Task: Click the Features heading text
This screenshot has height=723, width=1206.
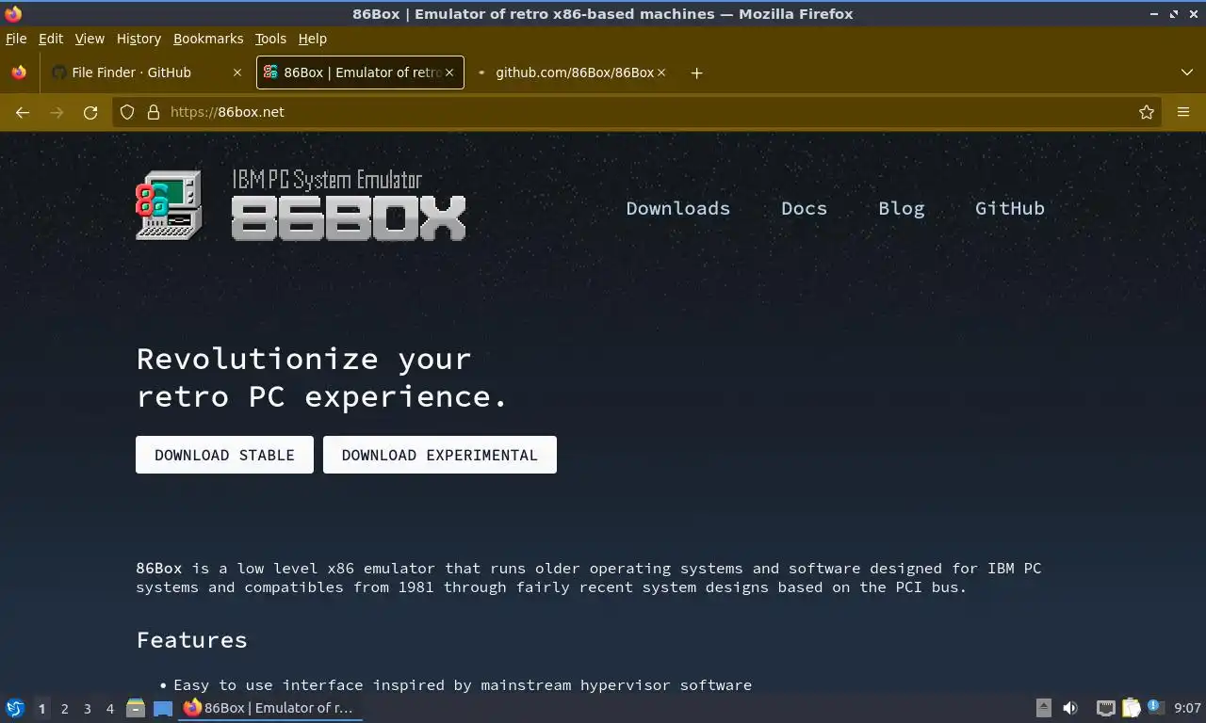Action: pyautogui.click(x=192, y=640)
